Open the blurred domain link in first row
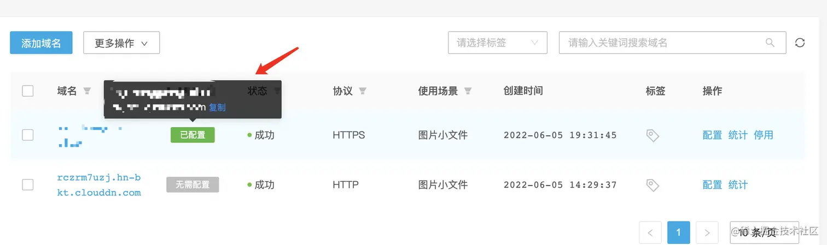 click(90, 136)
